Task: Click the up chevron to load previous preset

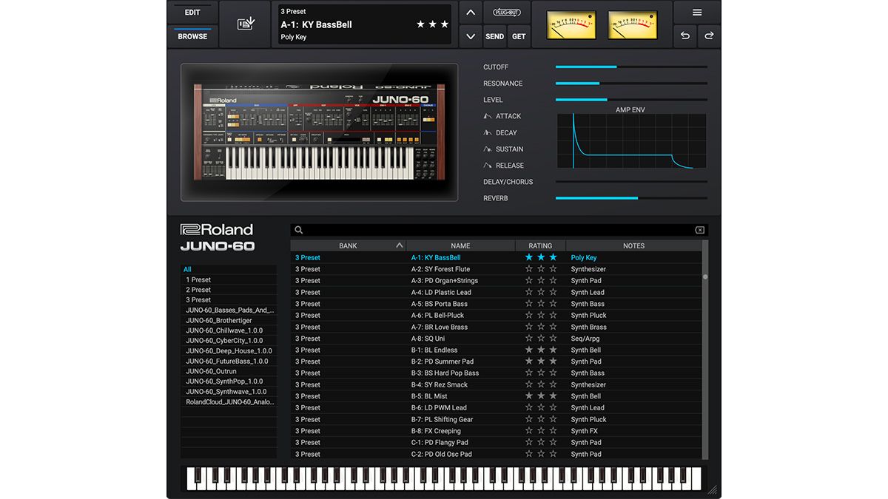Action: [470, 12]
